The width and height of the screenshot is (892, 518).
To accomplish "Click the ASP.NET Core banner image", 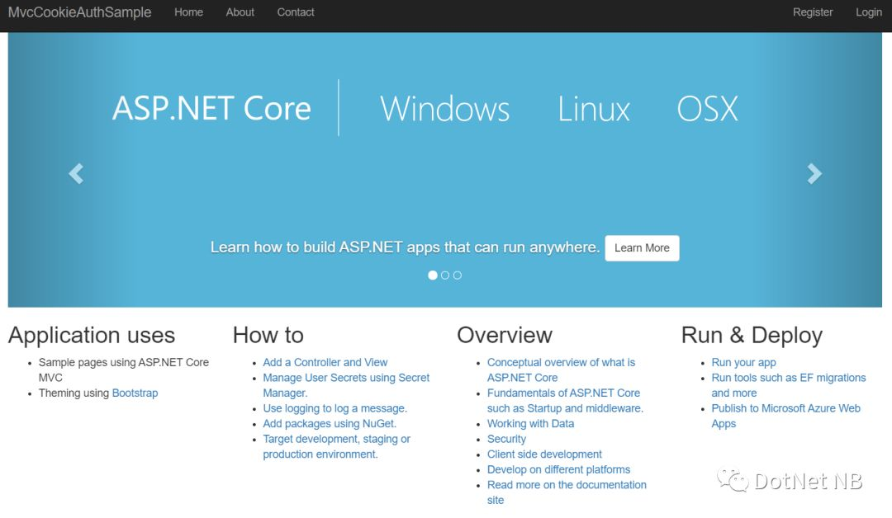I will 445,170.
